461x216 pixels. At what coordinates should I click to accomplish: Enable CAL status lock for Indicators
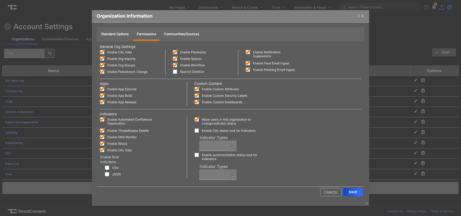(197, 131)
